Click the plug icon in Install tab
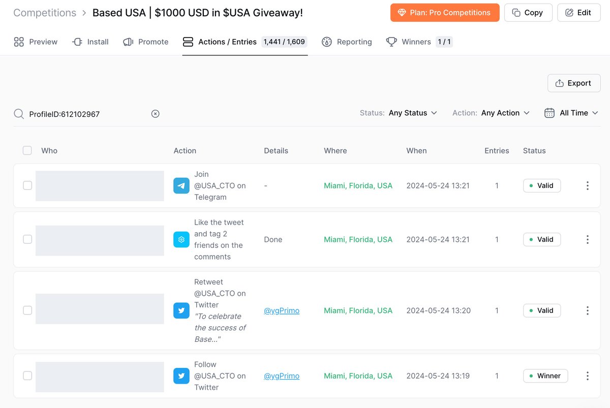The height and width of the screenshot is (408, 610). 77,42
